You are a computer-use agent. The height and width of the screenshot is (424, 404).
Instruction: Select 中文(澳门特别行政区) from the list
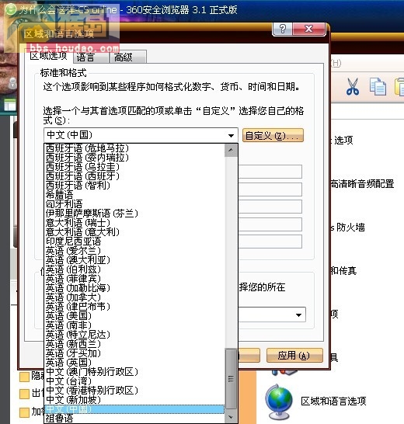point(134,371)
